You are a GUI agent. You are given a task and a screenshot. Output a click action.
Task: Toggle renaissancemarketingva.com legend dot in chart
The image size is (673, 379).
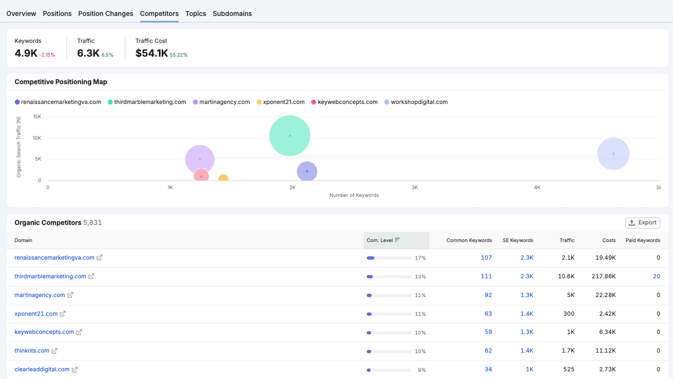coord(17,102)
